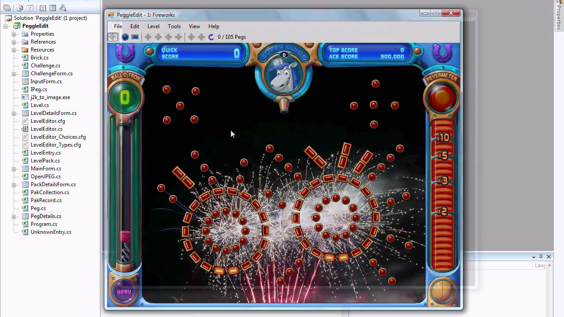Select PakCollection.cs file
The height and width of the screenshot is (317, 564).
point(50,192)
